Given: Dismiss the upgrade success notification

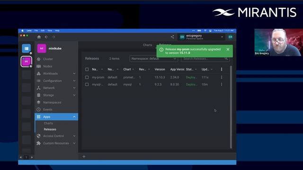Looking at the screenshot, I should (228, 49).
